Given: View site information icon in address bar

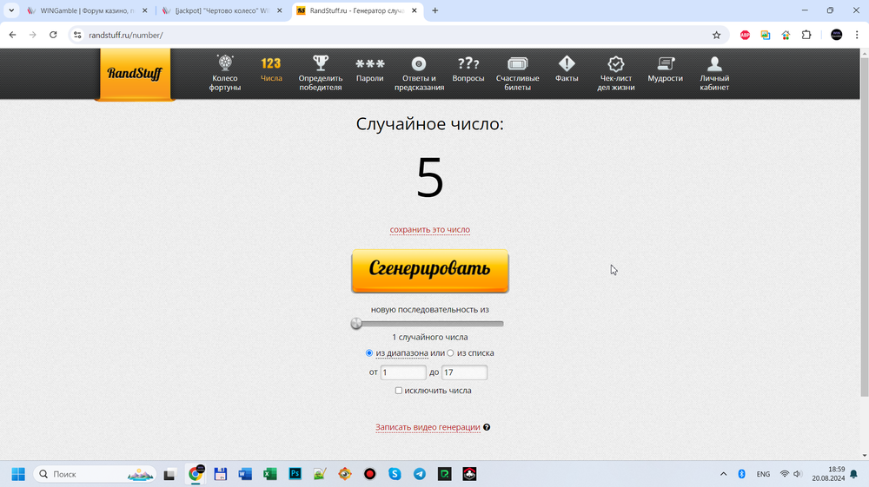Looking at the screenshot, I should click(x=77, y=35).
